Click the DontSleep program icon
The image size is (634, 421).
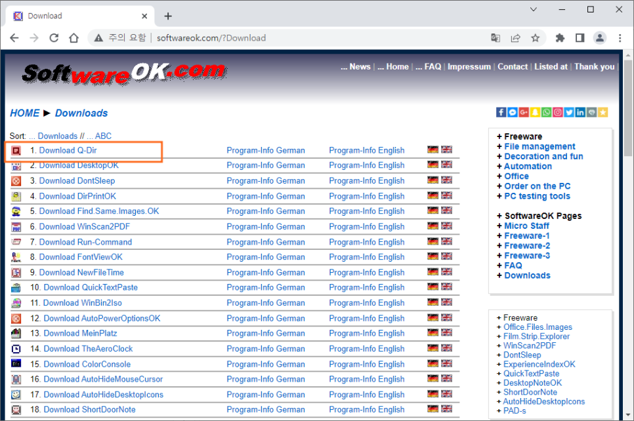[x=16, y=181]
